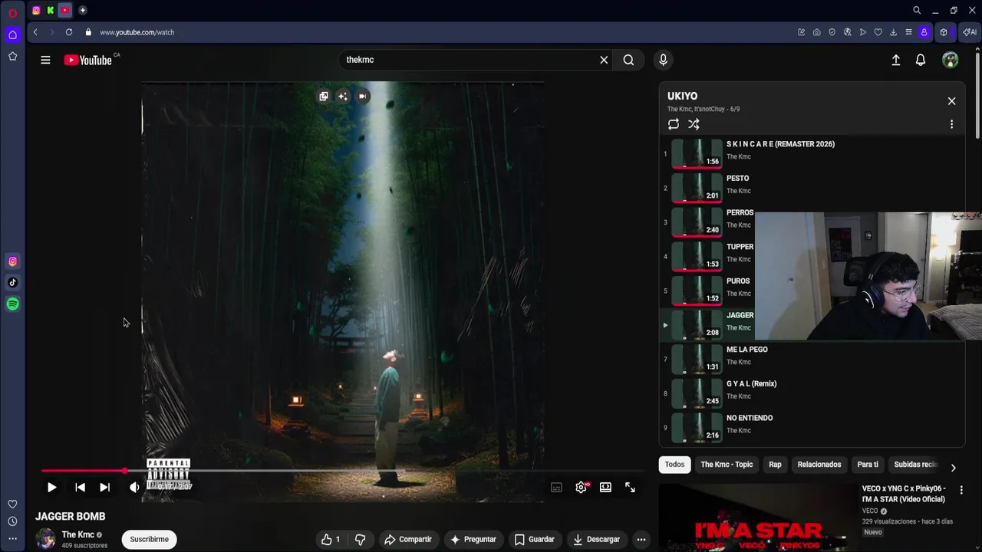Switch to the Instagram browser tab
The image size is (982, 552).
(36, 10)
